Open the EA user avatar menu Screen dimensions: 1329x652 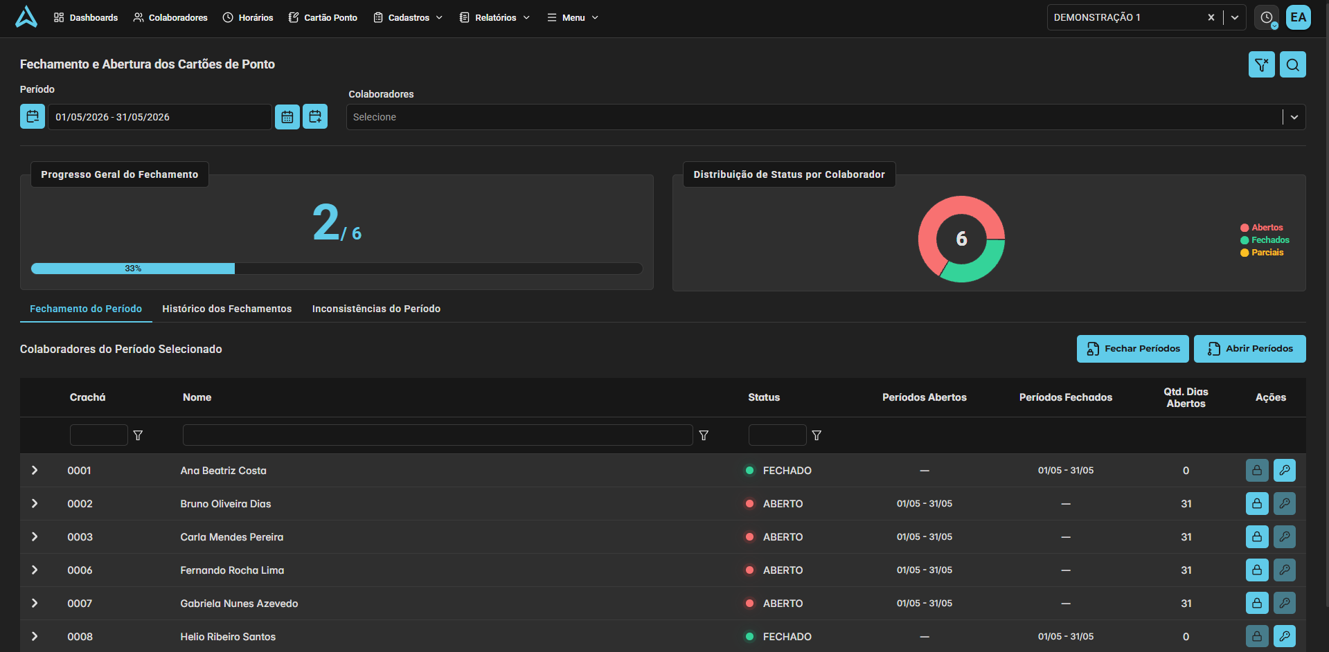tap(1299, 17)
